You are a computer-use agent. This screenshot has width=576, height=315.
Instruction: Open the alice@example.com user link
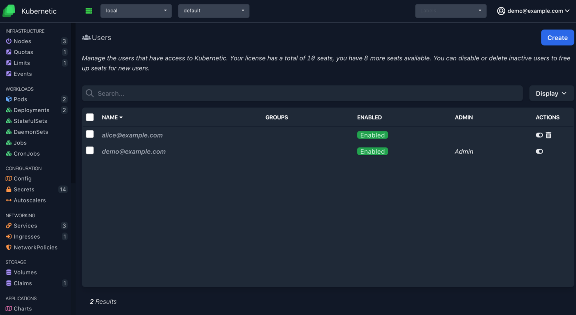pyautogui.click(x=132, y=135)
